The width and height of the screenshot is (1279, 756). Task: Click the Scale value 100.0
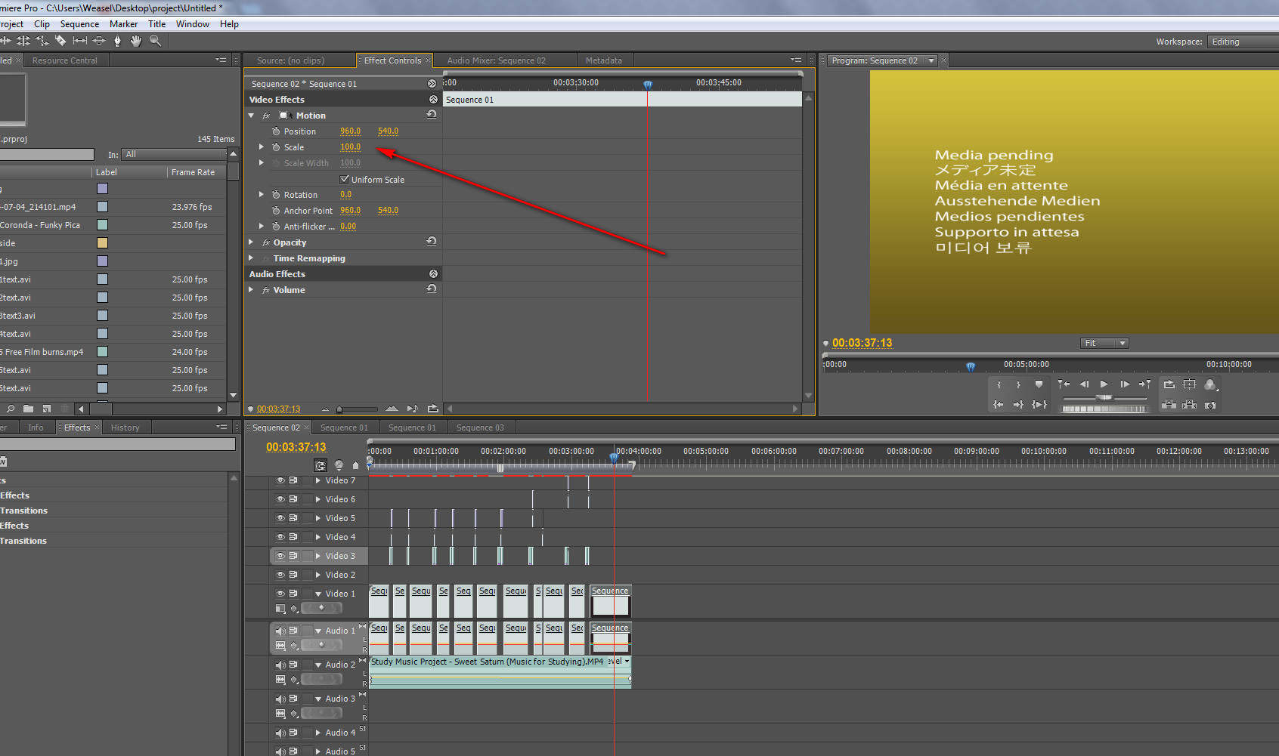tap(351, 147)
